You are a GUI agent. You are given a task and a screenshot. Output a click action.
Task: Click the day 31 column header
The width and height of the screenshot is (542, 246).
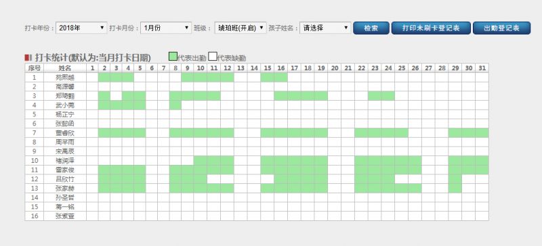pyautogui.click(x=482, y=68)
